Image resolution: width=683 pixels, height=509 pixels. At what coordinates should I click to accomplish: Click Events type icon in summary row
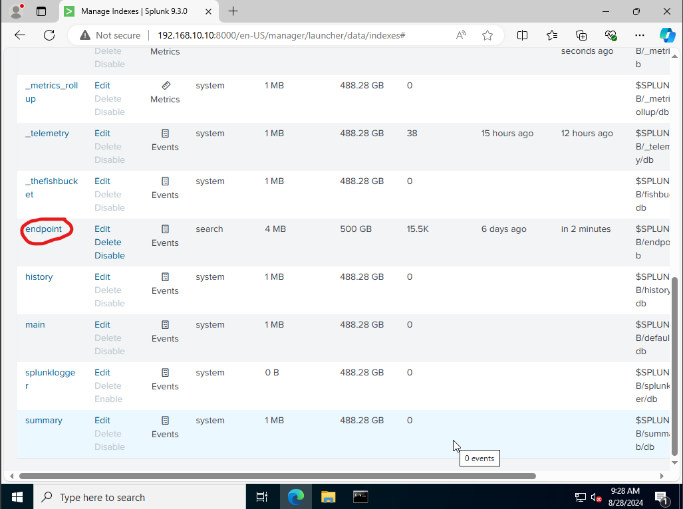pyautogui.click(x=165, y=420)
